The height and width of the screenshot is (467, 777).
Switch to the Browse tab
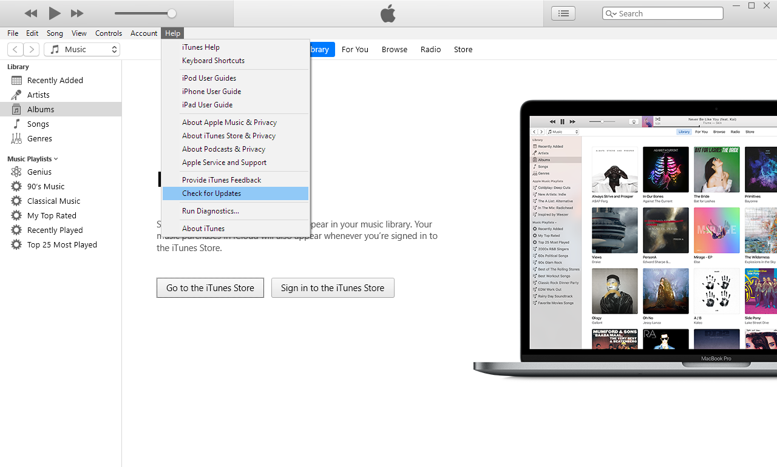395,50
